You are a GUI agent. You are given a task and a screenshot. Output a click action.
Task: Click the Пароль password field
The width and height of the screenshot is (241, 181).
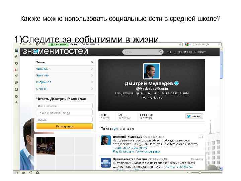(65, 120)
